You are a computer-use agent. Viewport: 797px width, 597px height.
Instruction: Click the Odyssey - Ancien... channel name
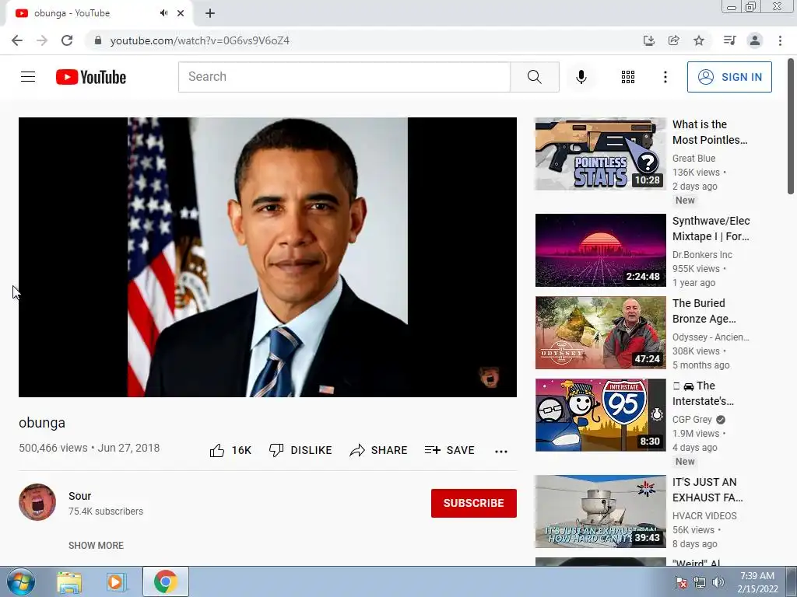711,337
